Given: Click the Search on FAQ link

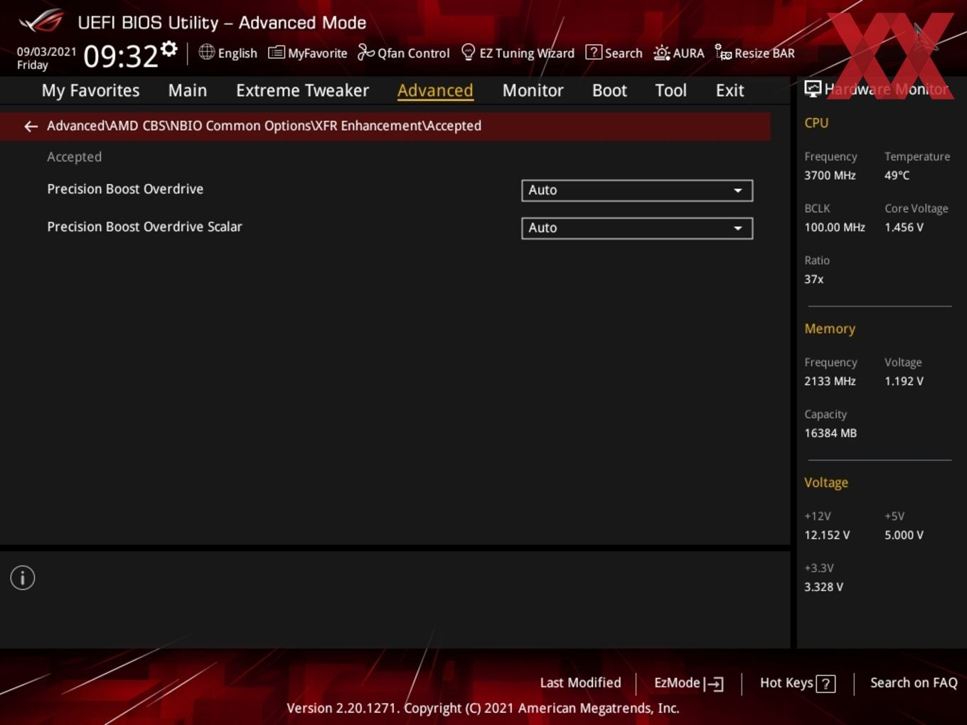Looking at the screenshot, I should click(914, 683).
